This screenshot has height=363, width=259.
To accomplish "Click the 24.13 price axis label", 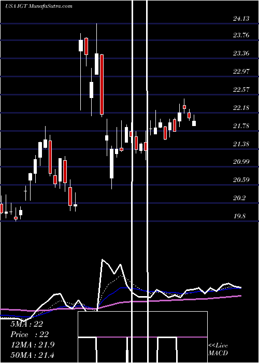I will click(x=241, y=19).
